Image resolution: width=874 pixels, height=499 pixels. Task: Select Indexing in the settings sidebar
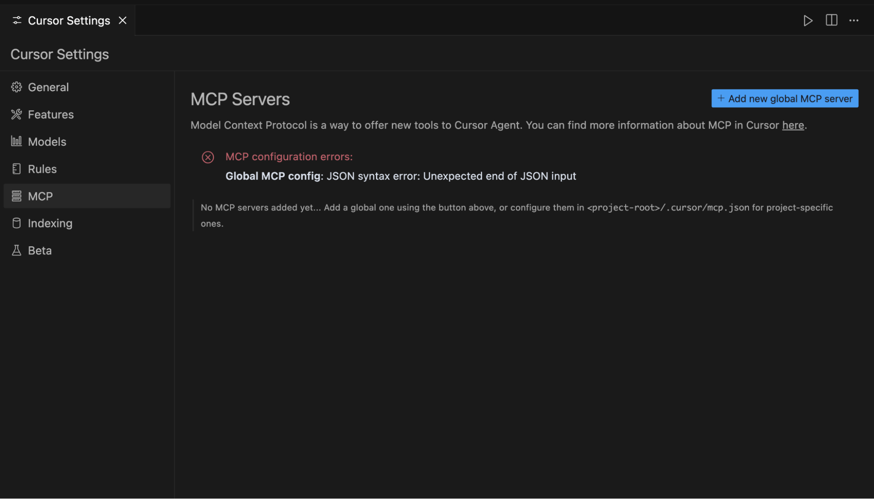point(50,223)
